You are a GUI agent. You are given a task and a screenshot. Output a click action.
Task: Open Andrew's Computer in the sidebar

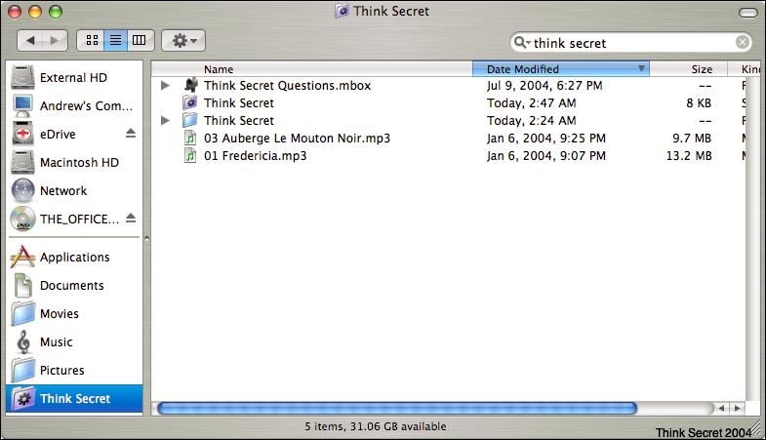74,106
